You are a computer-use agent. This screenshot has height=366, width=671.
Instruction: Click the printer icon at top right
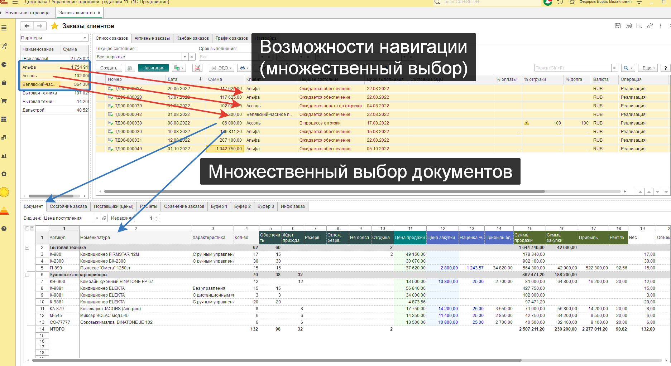628,26
